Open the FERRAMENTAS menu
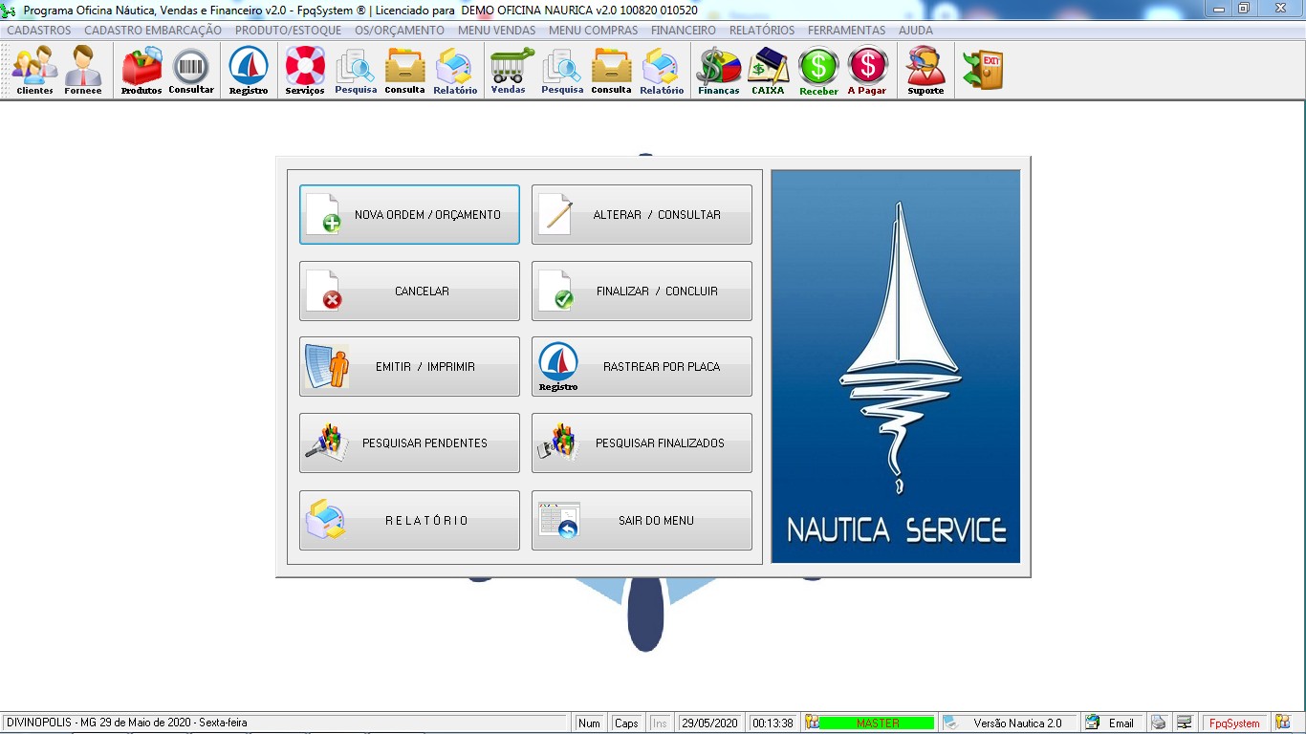Screen dimensions: 1306x734 (847, 31)
